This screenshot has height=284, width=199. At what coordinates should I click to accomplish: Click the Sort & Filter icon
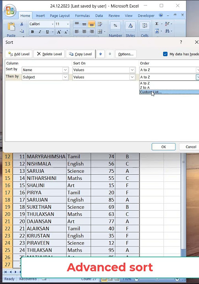tap(167, 24)
